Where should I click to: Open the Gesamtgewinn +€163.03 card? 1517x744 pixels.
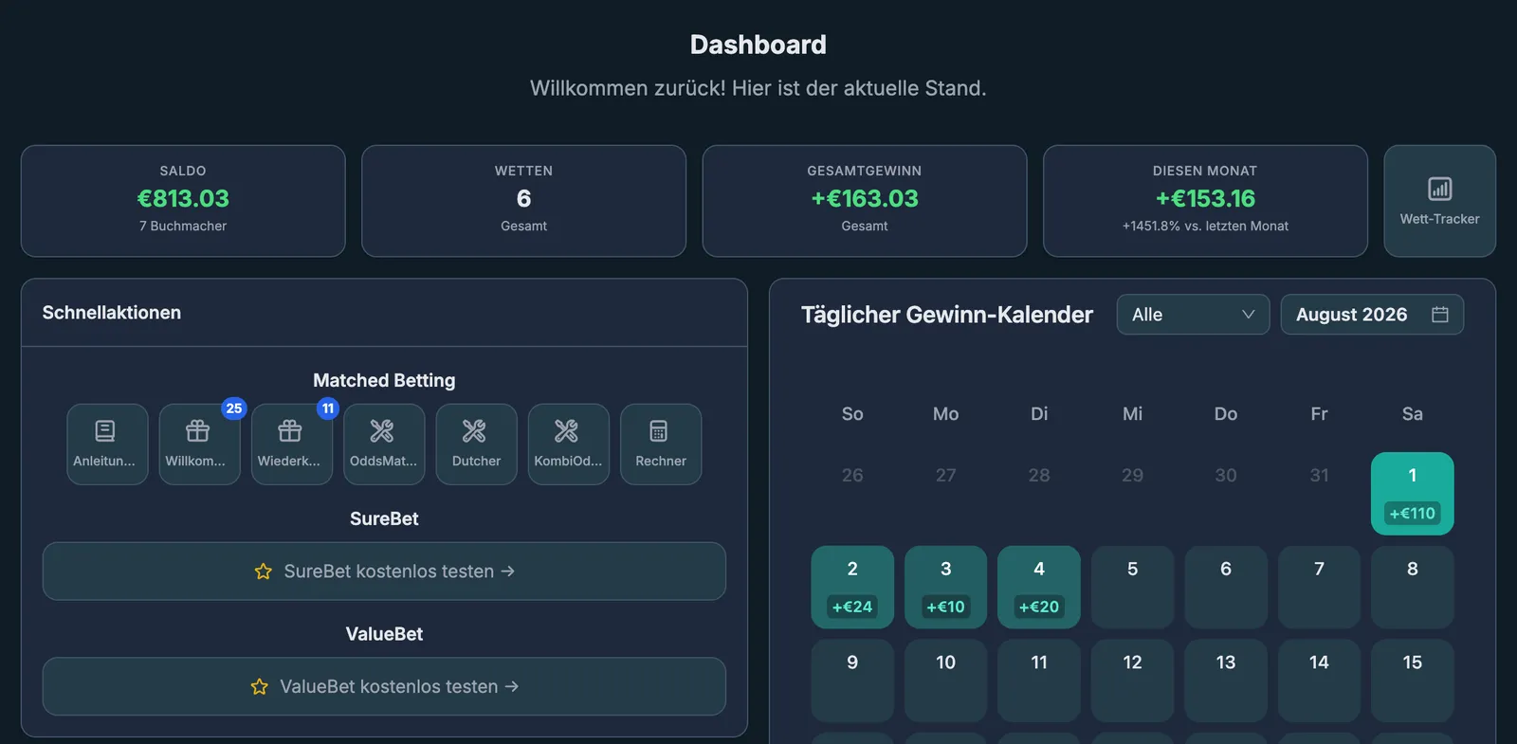pyautogui.click(x=865, y=201)
